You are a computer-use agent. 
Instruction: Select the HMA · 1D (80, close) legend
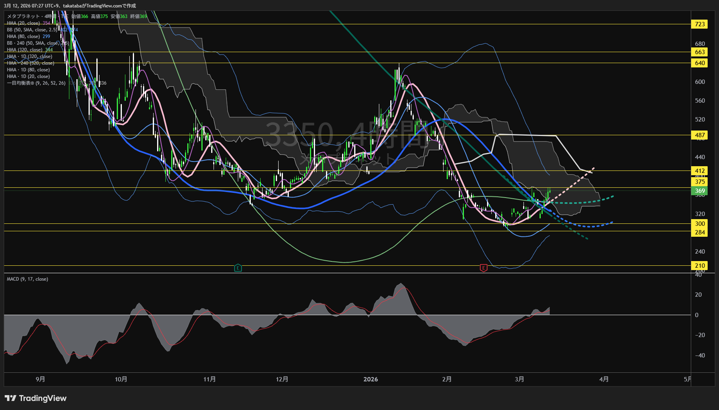28,70
